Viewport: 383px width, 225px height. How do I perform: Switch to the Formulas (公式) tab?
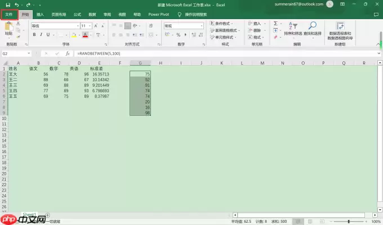pos(77,15)
